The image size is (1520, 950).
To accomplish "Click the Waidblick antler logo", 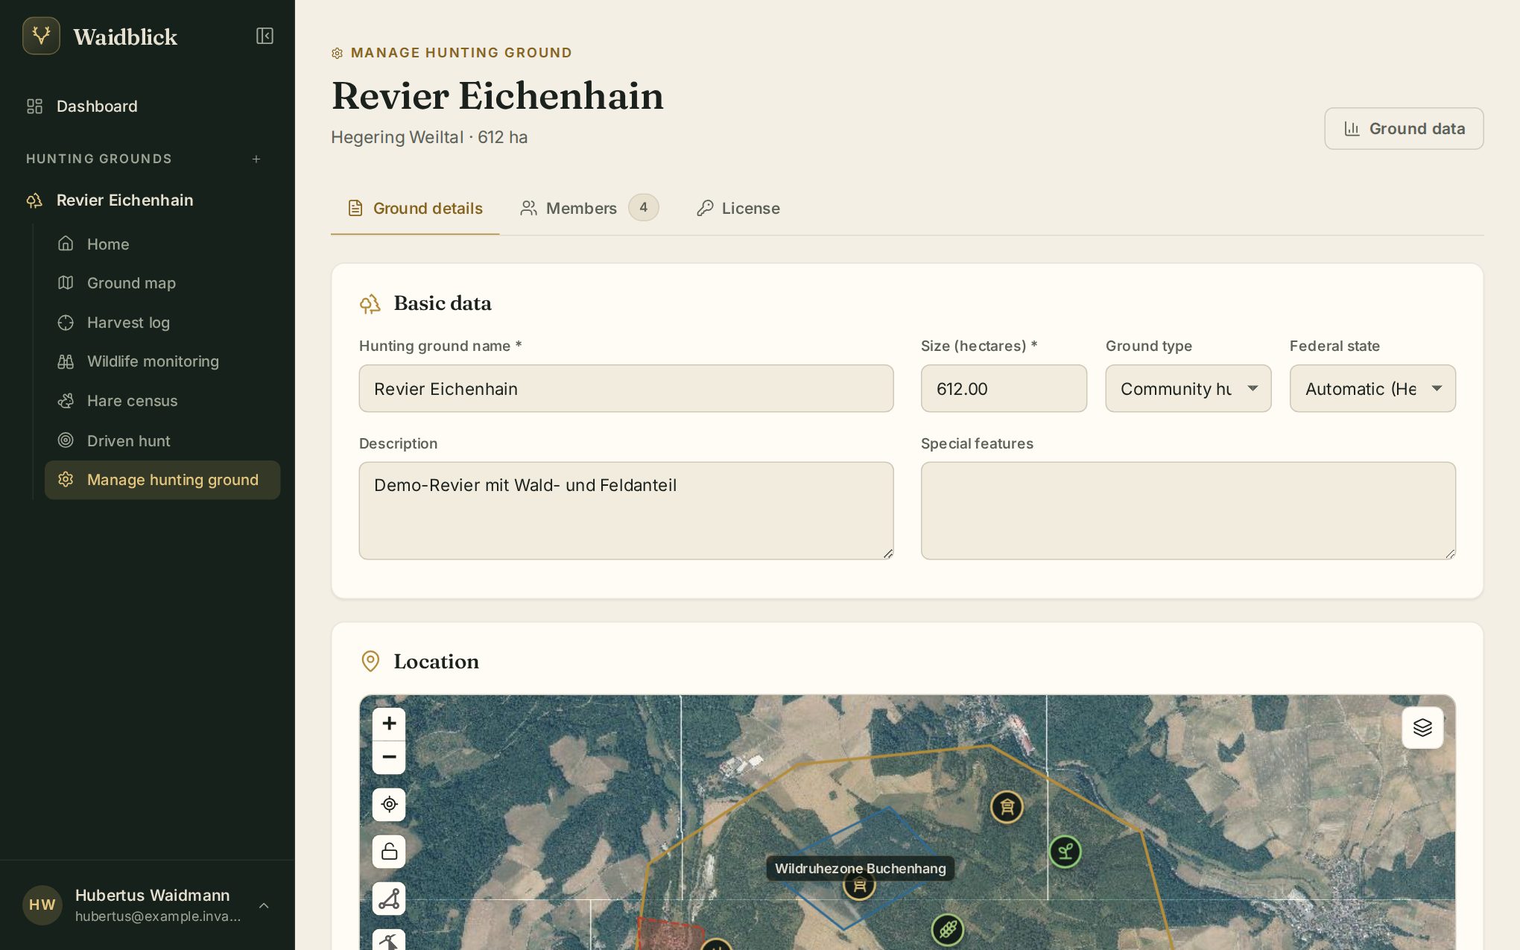I will click(x=41, y=36).
